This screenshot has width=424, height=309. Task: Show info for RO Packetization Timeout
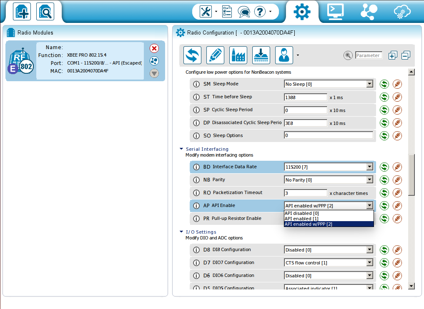pos(196,193)
